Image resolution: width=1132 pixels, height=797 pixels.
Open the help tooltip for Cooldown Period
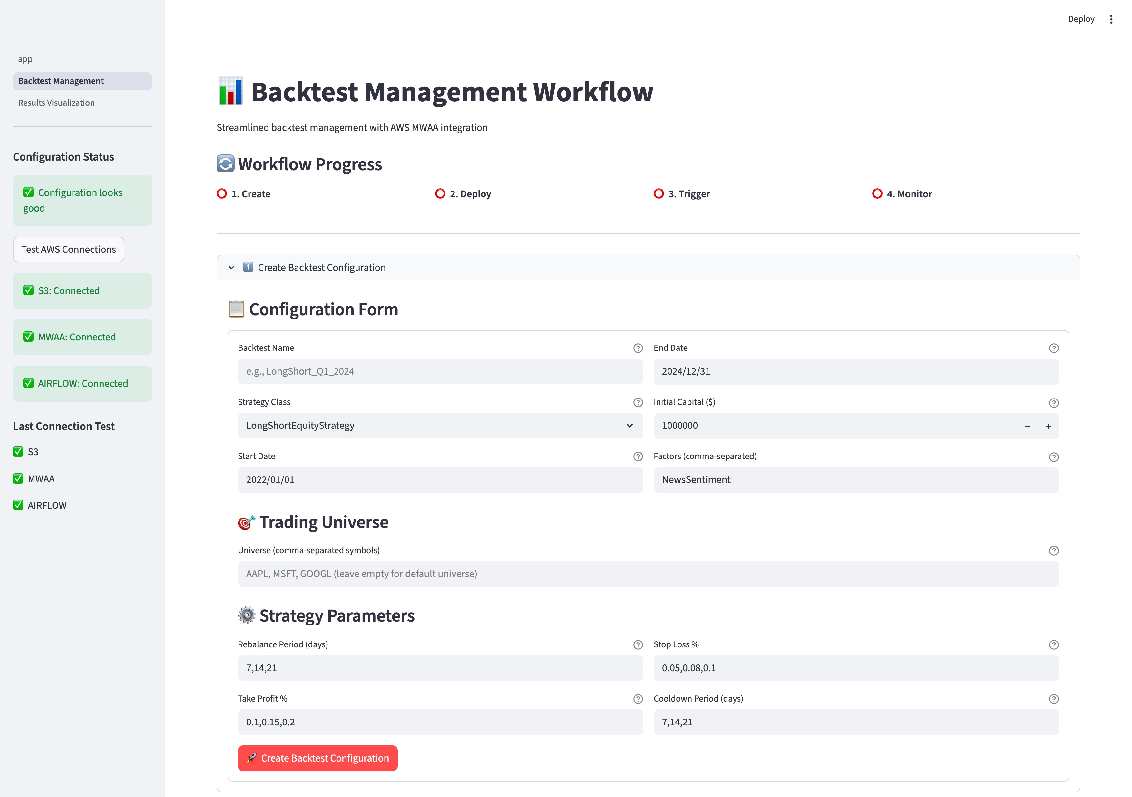pyautogui.click(x=1055, y=699)
